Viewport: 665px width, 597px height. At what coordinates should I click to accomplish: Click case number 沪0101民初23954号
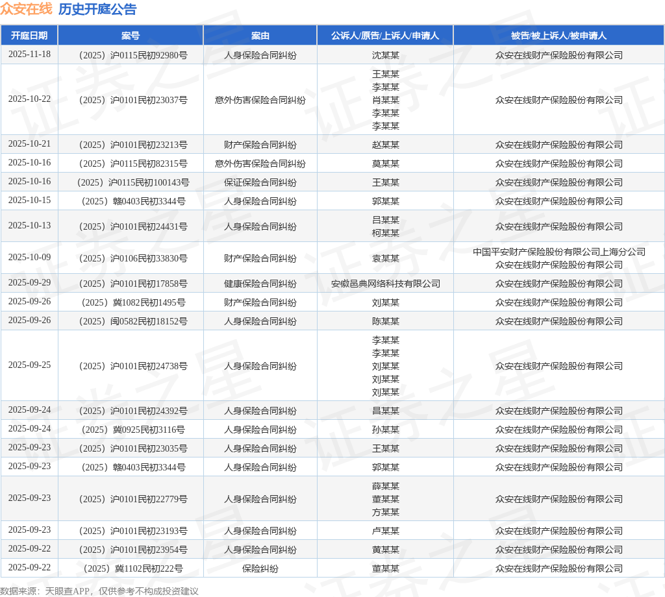[x=133, y=550]
